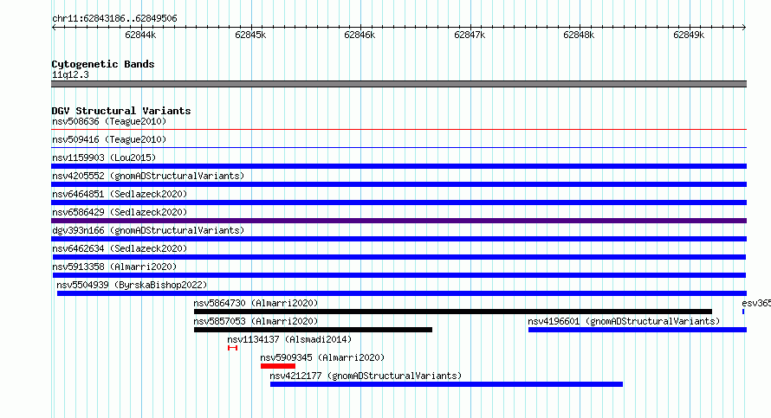Select the blue bar under nsv6462634

tap(399, 257)
